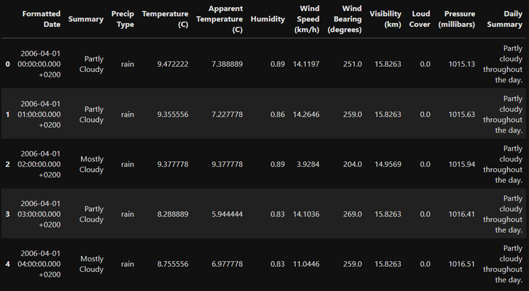Screen dimensions: 529x291
Task: Select the date cell for 02:00:00
Action: [x=41, y=165]
